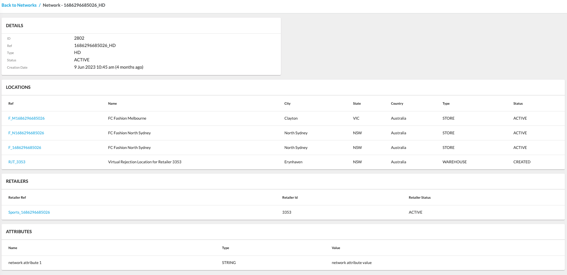This screenshot has height=275, width=567.
Task: Sort locations by the Ref column header
Action: coord(11,103)
